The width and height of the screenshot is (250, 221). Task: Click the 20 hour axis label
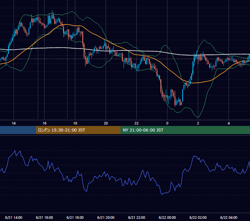(x=106, y=123)
